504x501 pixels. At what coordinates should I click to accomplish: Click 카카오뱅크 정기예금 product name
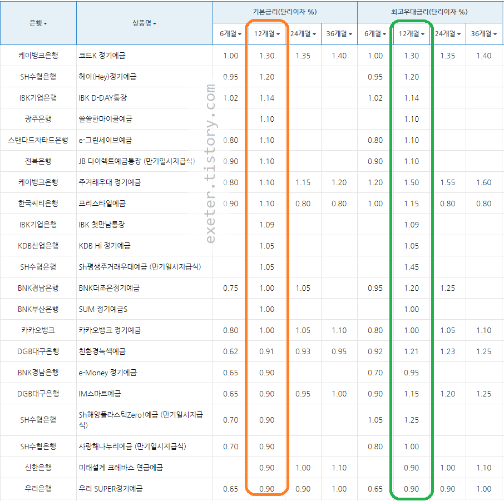pos(110,330)
